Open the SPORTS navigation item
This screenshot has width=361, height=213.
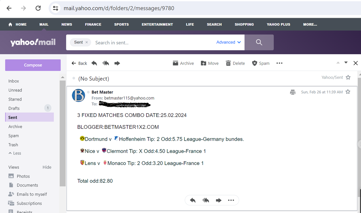pos(122,25)
